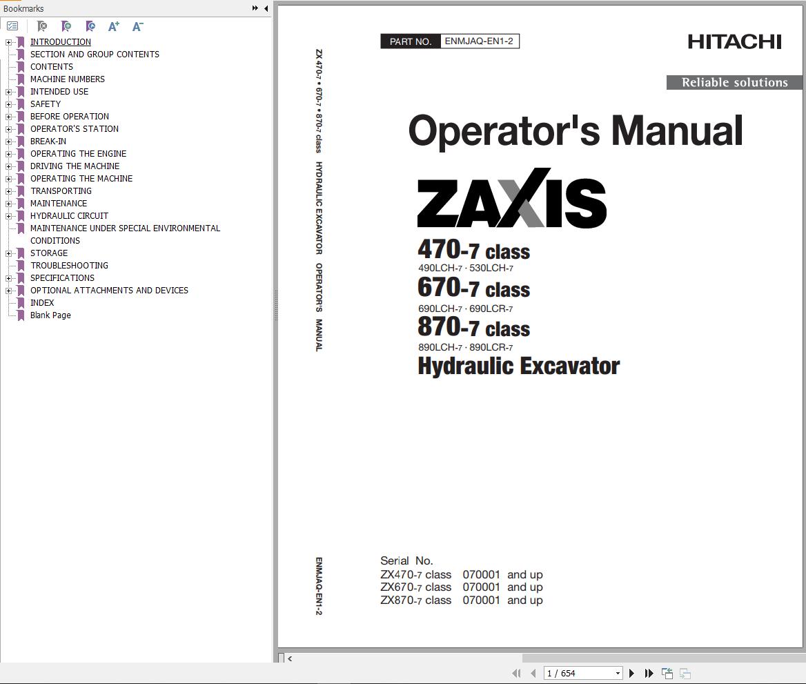Click the horizontal scrollbar left arrow
The width and height of the screenshot is (806, 684).
tap(291, 658)
